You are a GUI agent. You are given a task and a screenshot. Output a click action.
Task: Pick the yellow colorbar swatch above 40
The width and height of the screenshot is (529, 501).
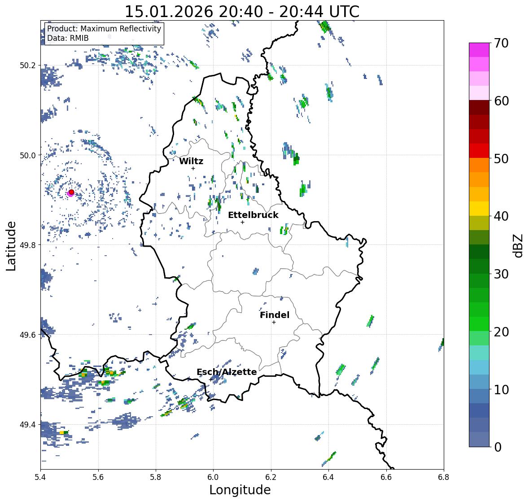pyautogui.click(x=479, y=209)
